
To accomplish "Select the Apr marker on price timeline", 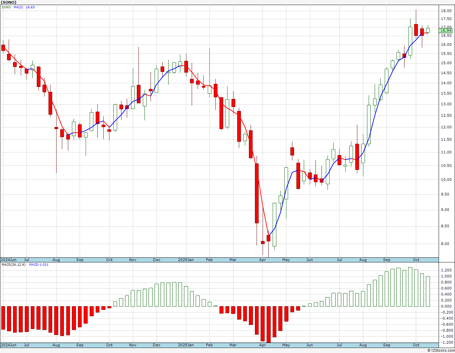I will coord(263,260).
